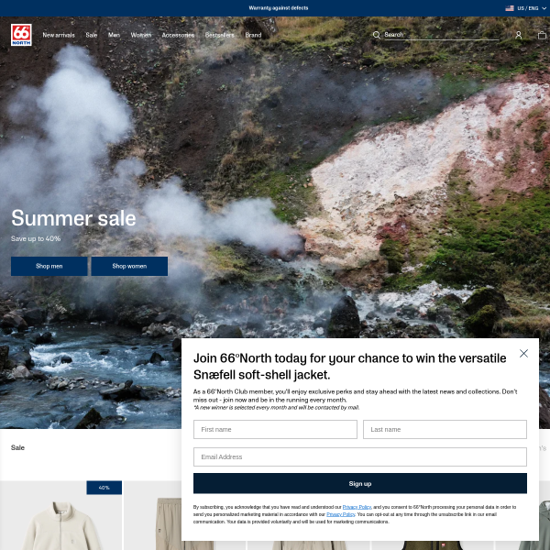Focus the First name field
Viewport: 550px width, 550px height.
[x=275, y=429]
